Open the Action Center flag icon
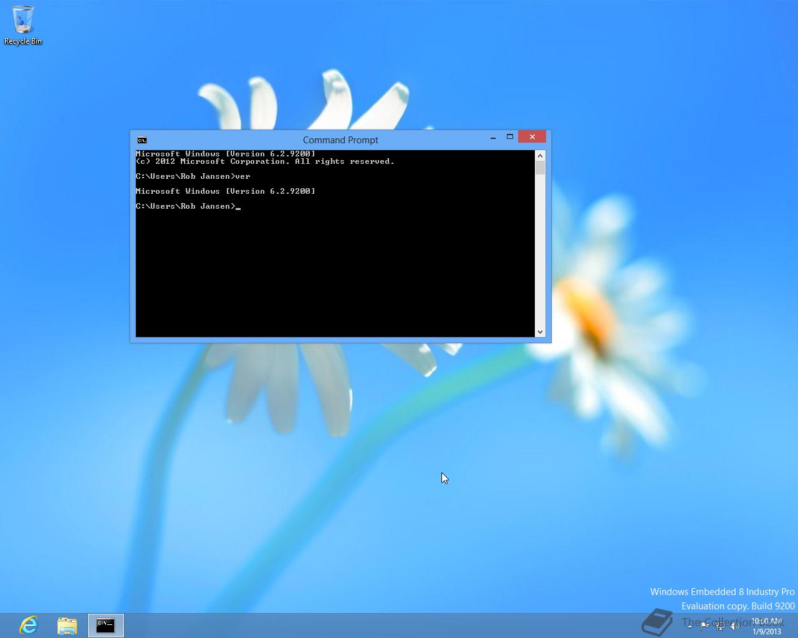 pyautogui.click(x=704, y=626)
